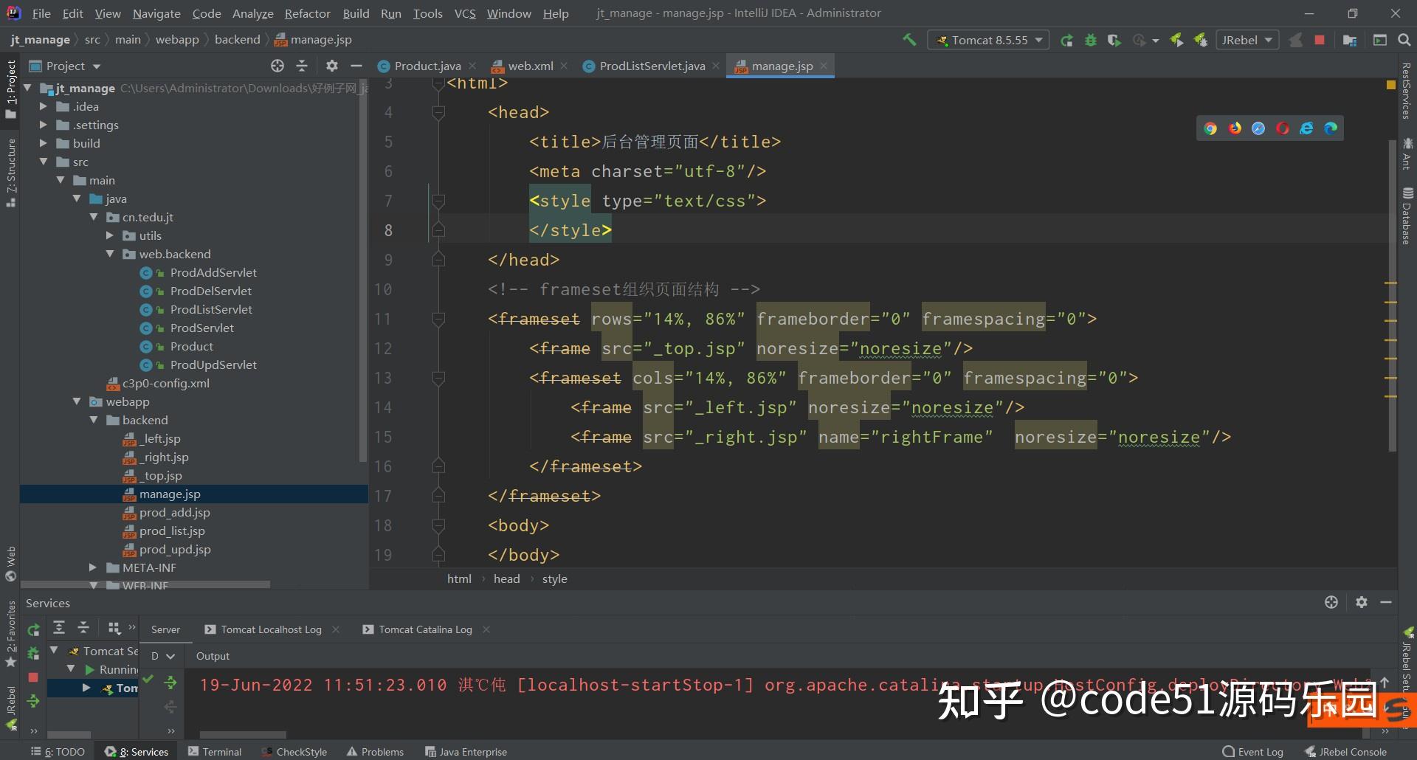Expand the utils package
Image resolution: width=1417 pixels, height=760 pixels.
pyautogui.click(x=109, y=235)
